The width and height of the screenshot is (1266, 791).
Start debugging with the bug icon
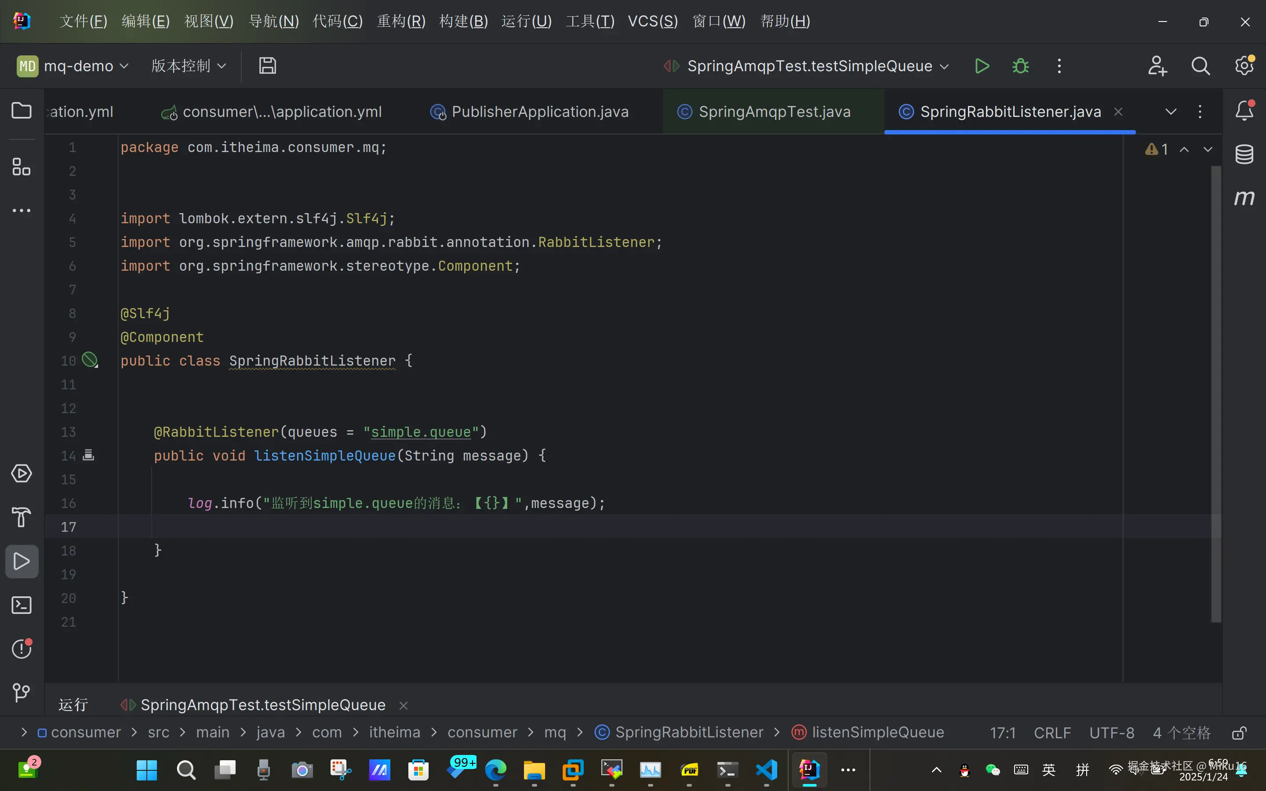coord(1020,66)
